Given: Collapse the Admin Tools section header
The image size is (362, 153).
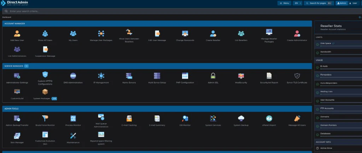Looking at the screenshot, I should (157, 109).
